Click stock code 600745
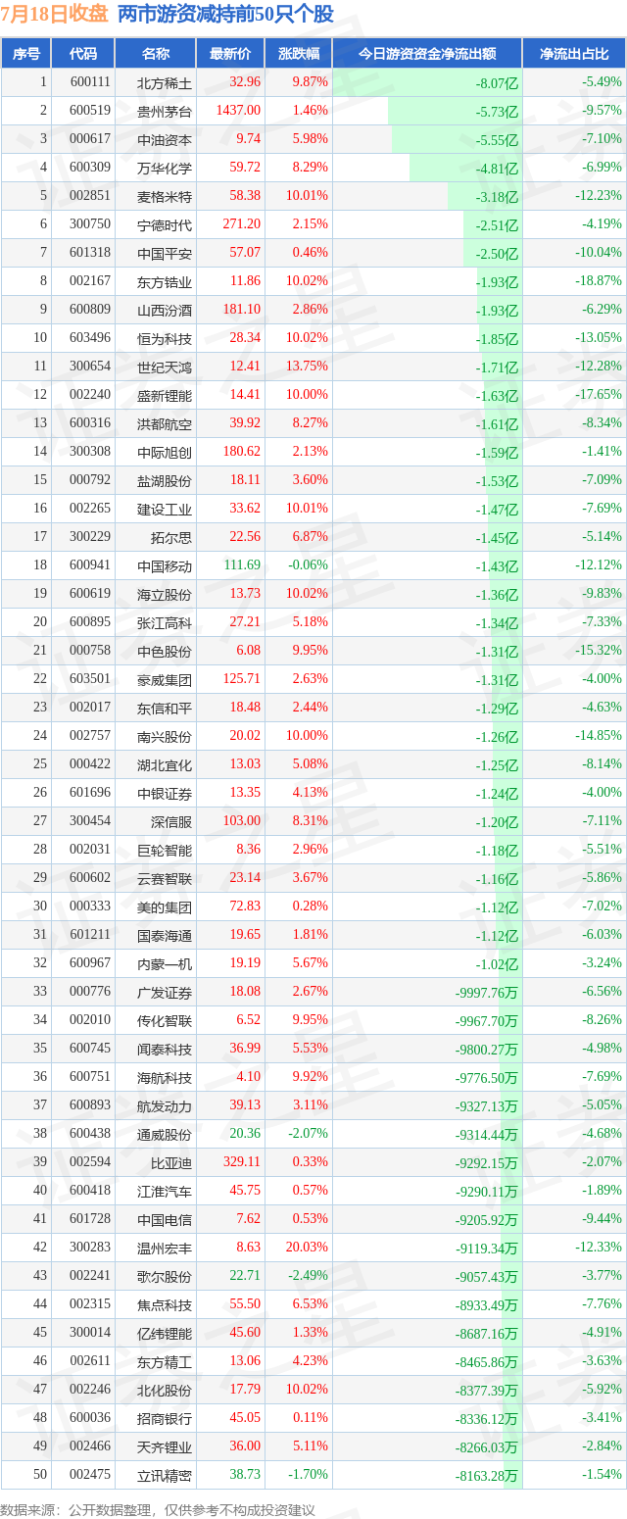The height and width of the screenshot is (1519, 627). (90, 1049)
